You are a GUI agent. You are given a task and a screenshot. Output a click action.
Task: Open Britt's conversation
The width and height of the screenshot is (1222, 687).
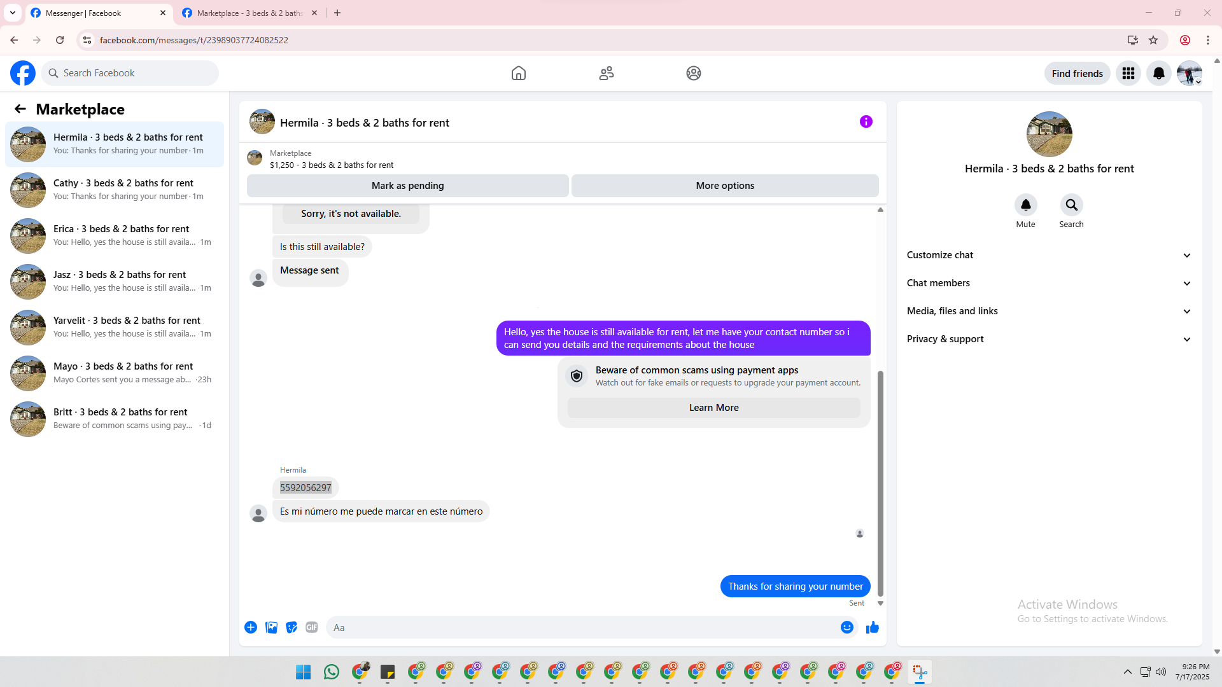115,419
